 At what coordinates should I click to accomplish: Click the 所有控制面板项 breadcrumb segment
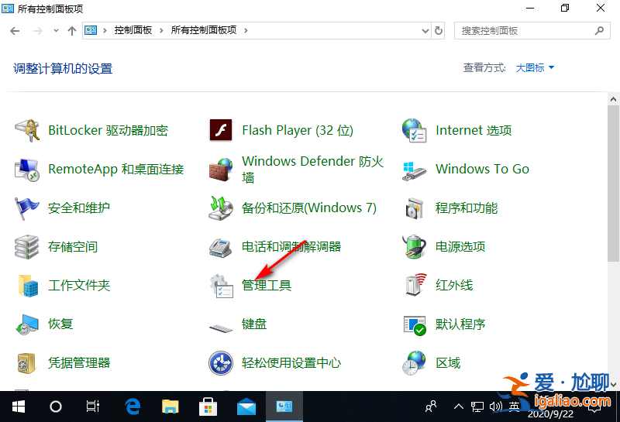click(x=204, y=30)
